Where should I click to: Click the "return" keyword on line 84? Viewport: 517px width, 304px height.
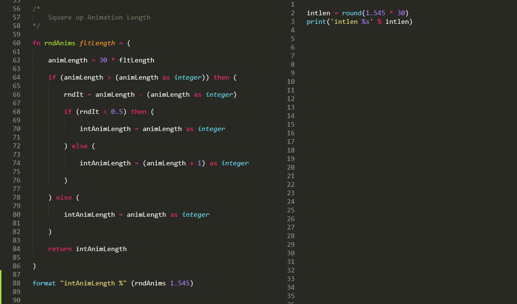click(60, 249)
